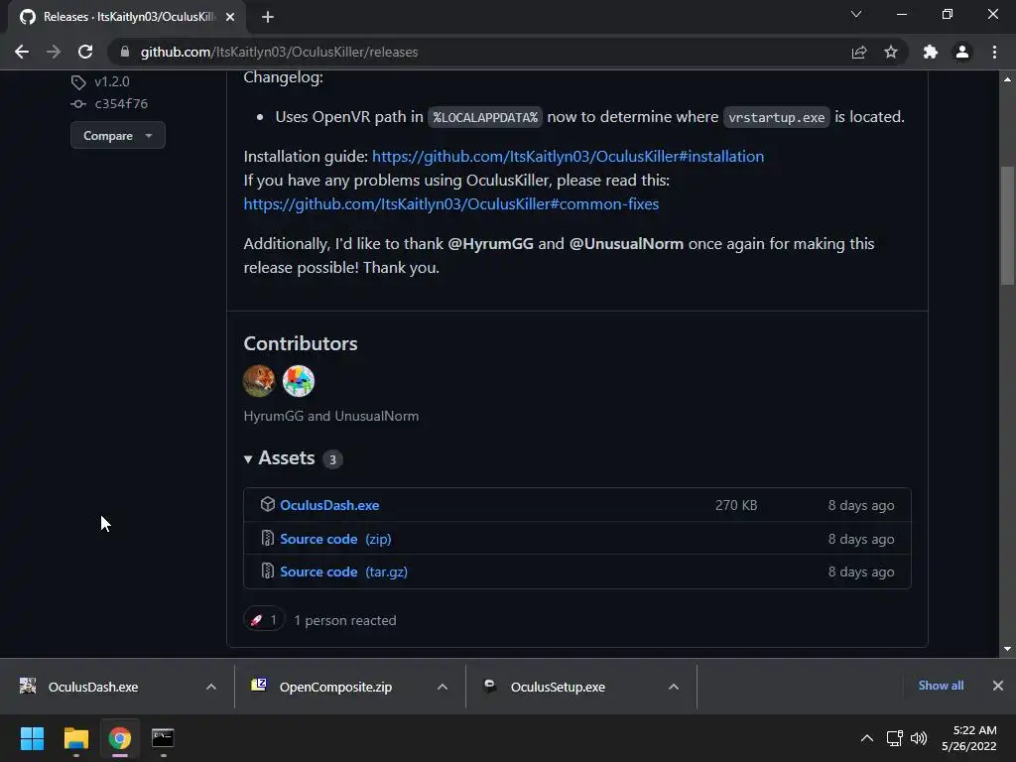
Task: Open commit c354f76
Action: [x=121, y=103]
